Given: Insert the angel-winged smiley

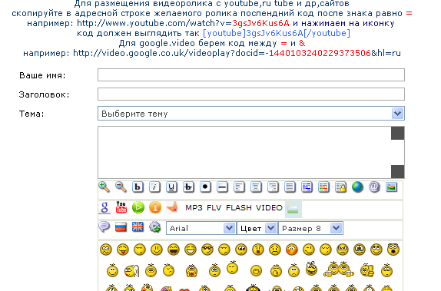Looking at the screenshot, I should [x=131, y=271].
